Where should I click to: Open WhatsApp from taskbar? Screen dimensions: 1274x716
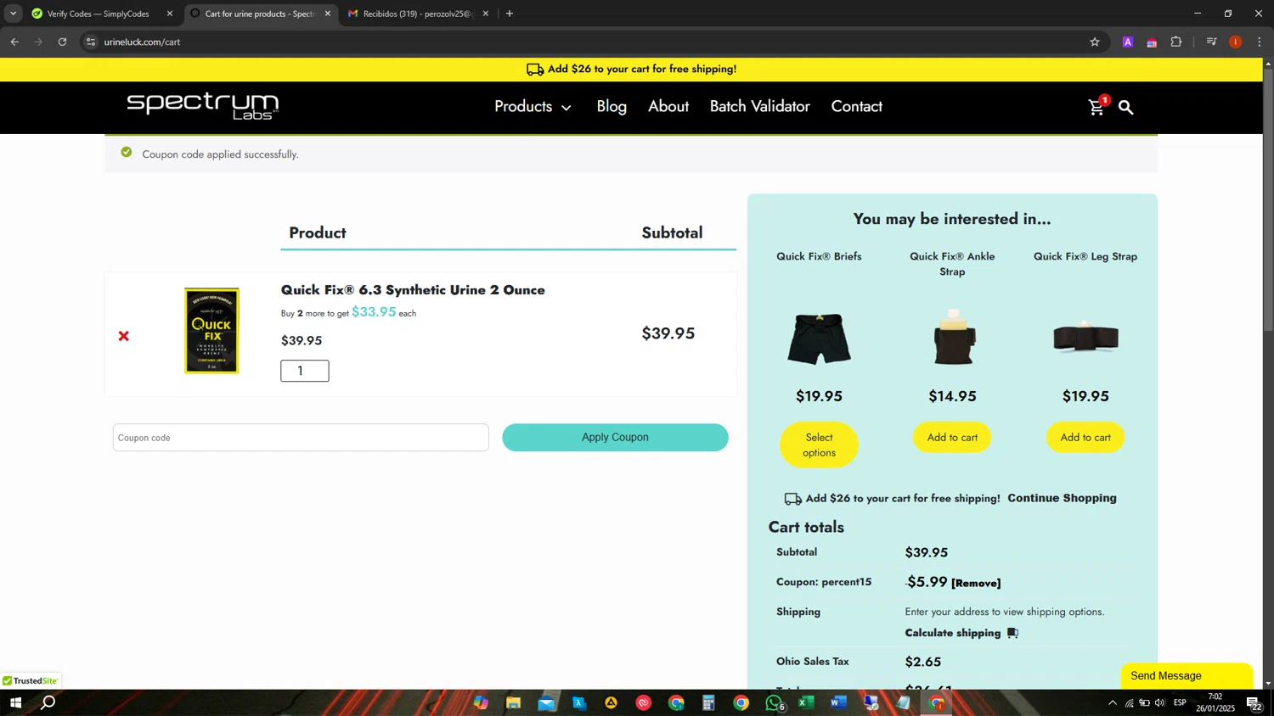pyautogui.click(x=774, y=702)
